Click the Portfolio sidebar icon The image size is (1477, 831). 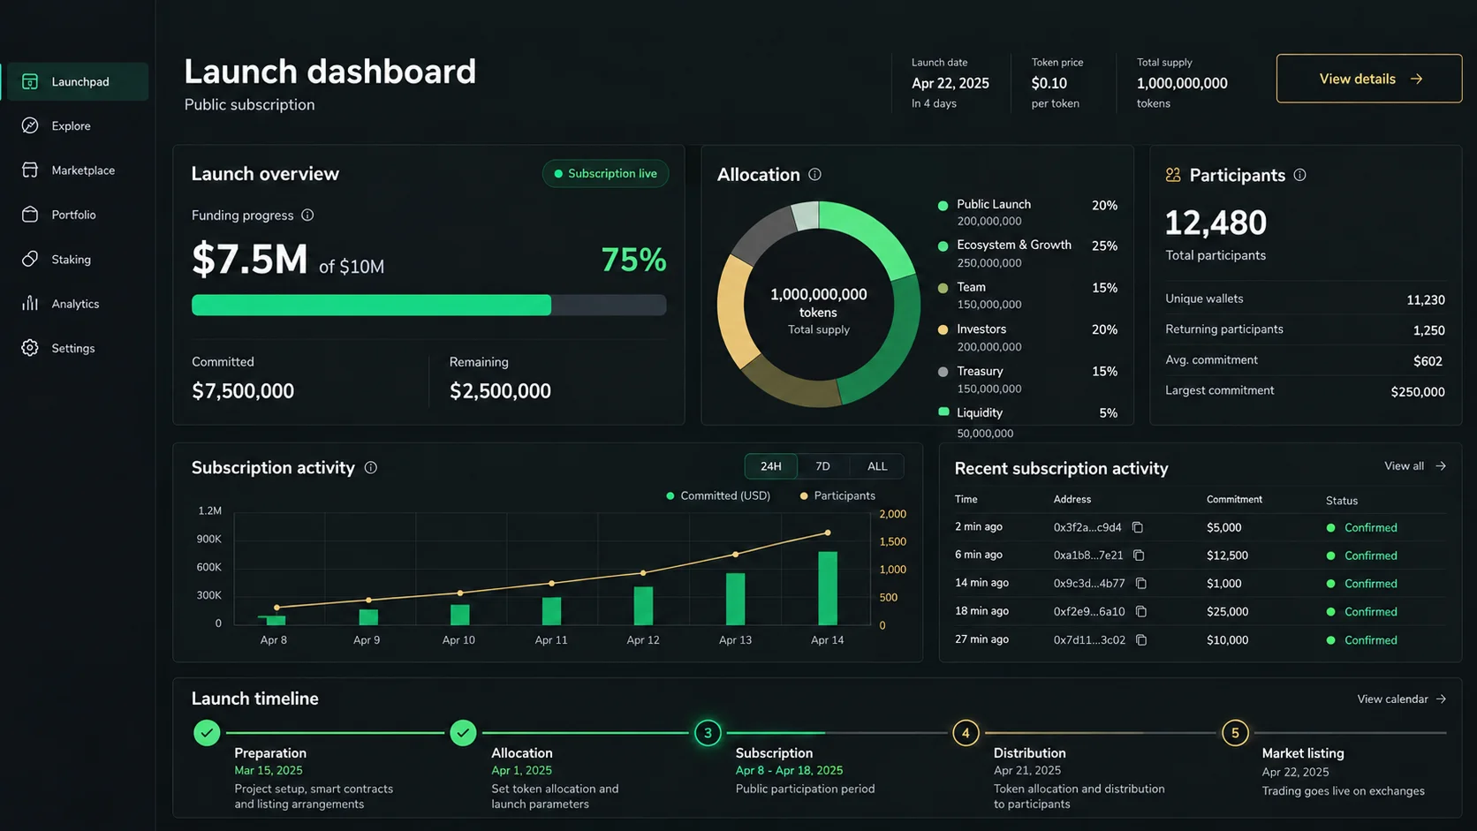coord(30,215)
